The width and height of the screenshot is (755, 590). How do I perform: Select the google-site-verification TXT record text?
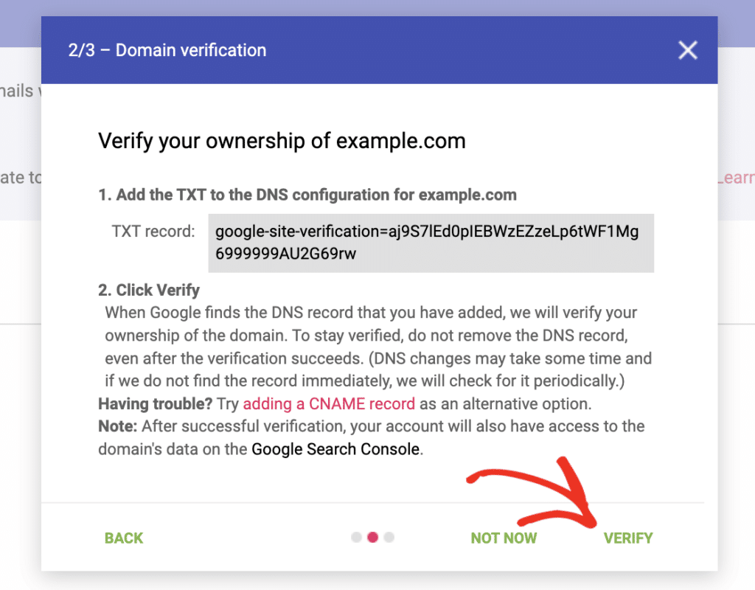[x=431, y=243]
